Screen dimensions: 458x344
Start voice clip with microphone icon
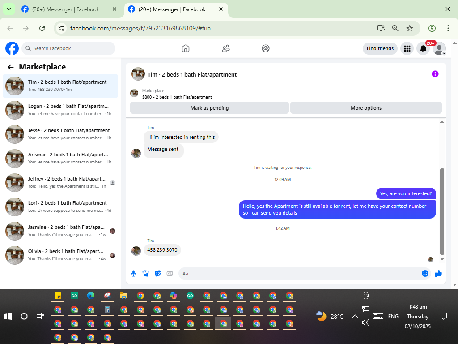(x=133, y=274)
